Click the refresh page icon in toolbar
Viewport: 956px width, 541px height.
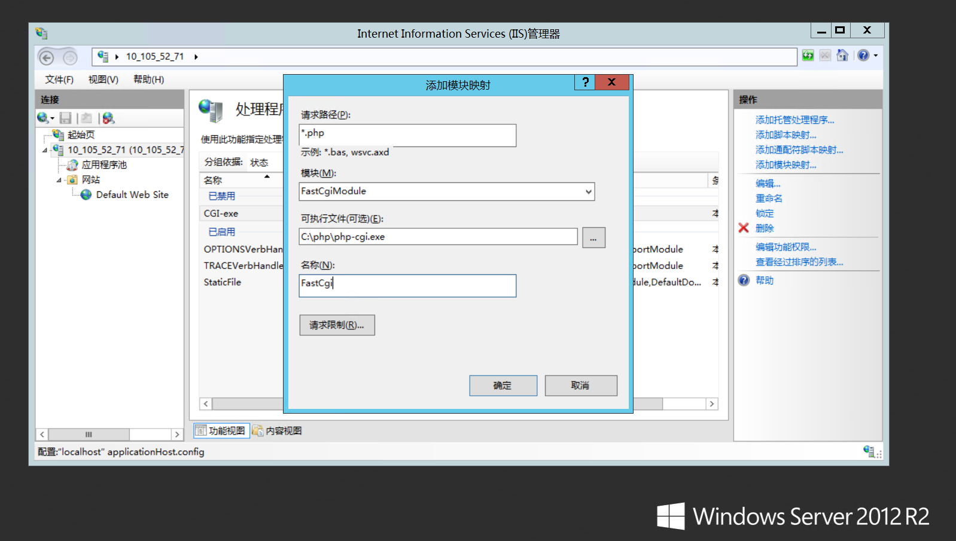(808, 56)
